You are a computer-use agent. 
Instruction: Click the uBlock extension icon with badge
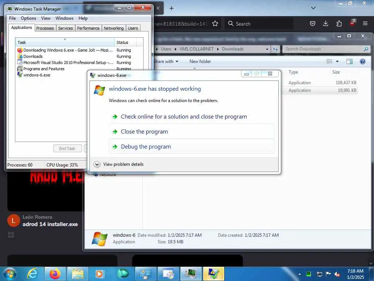coord(352,23)
